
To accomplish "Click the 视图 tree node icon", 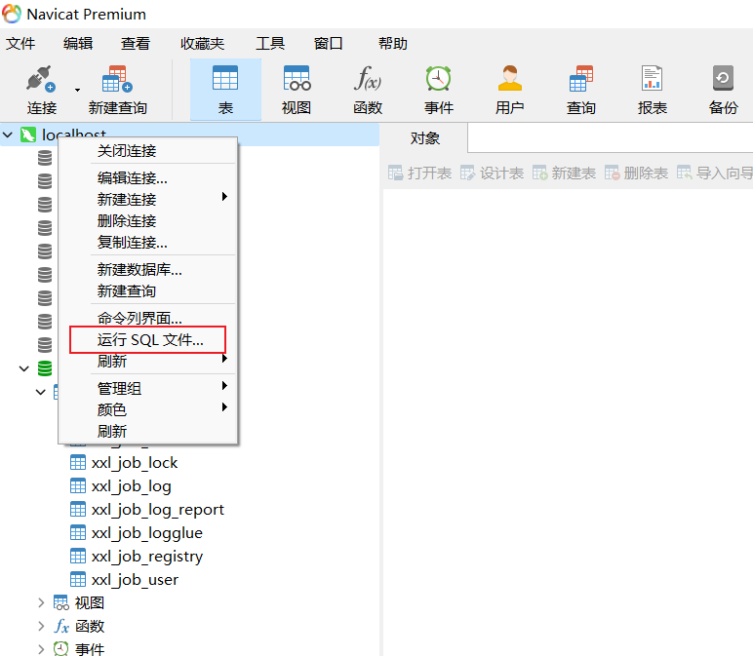I will [x=61, y=602].
